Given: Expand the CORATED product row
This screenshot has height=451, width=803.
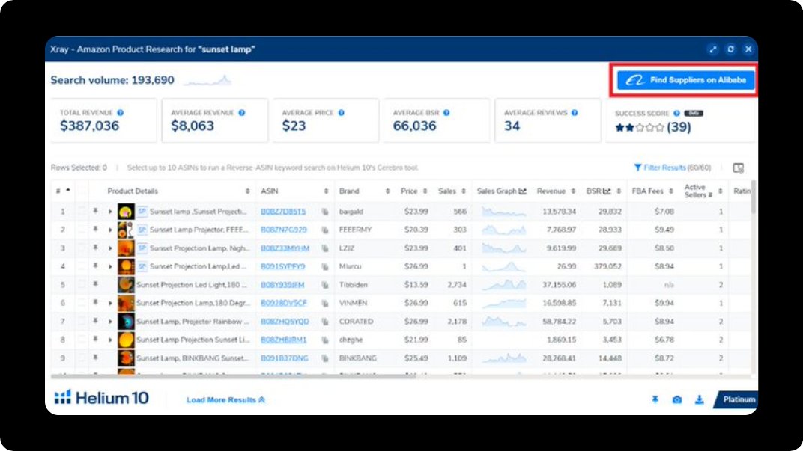Looking at the screenshot, I should pyautogui.click(x=110, y=322).
